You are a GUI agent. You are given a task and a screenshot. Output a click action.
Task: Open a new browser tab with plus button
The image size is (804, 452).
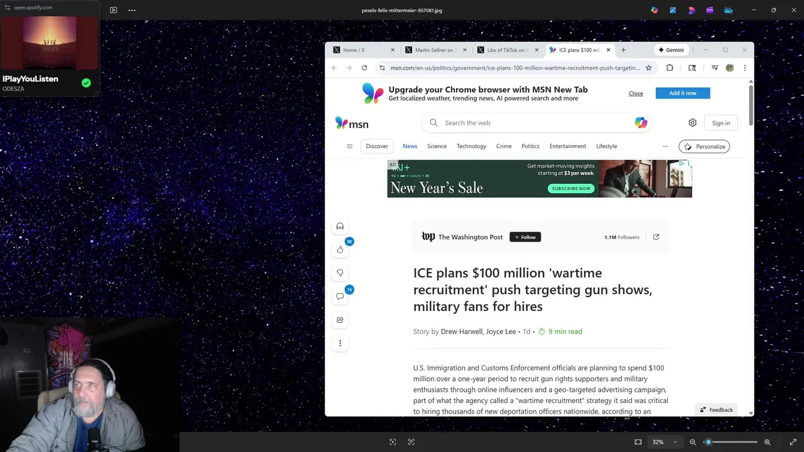623,50
